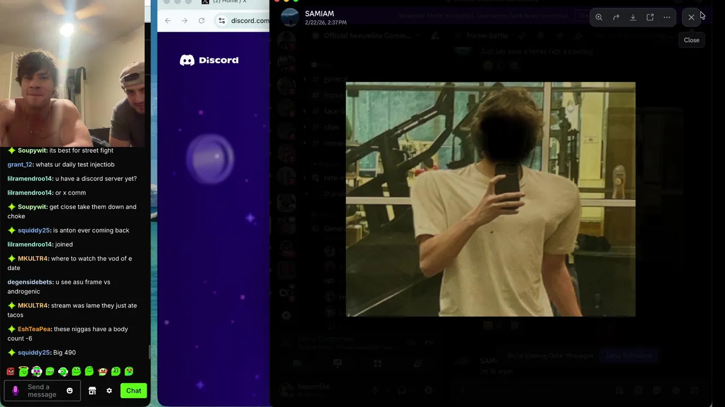Click squiddy25 on the 'Big 490' message

(34, 352)
